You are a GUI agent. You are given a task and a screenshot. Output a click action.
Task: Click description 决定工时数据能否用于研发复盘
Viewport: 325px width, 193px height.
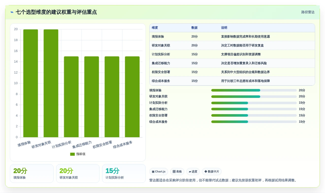[x=242, y=45]
